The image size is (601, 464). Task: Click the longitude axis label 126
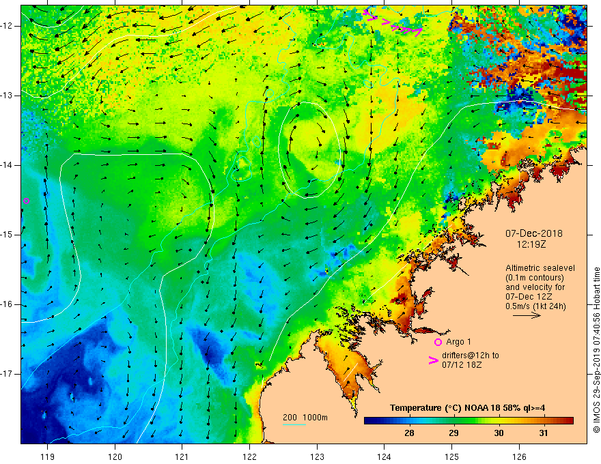coord(519,456)
